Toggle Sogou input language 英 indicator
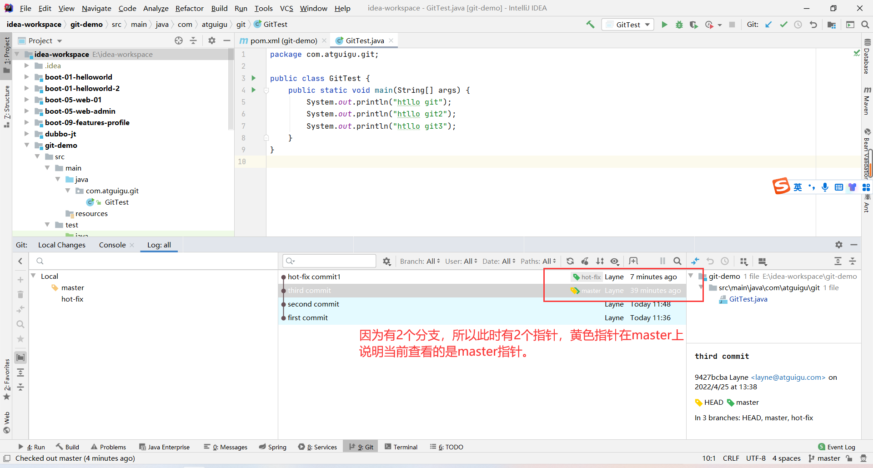873x468 pixels. pos(798,187)
